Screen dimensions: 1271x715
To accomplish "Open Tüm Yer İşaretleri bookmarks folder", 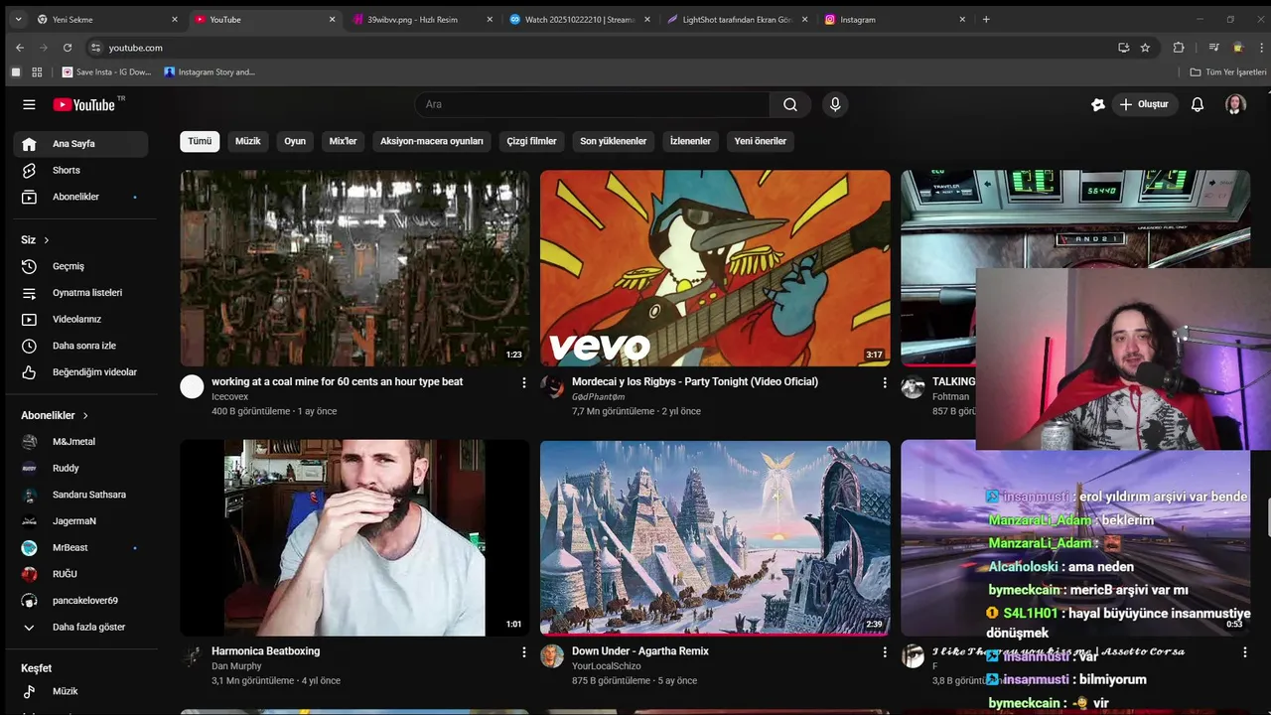I will coord(1228,72).
